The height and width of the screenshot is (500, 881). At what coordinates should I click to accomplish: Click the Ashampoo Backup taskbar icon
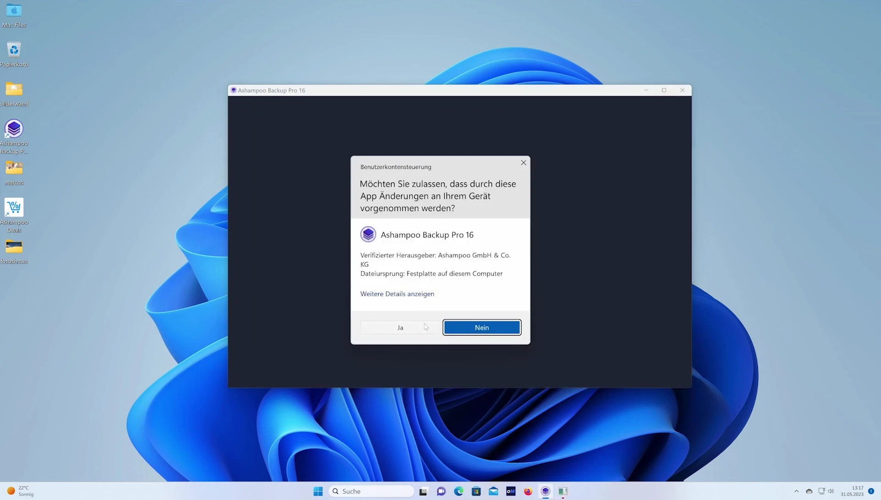(x=545, y=491)
